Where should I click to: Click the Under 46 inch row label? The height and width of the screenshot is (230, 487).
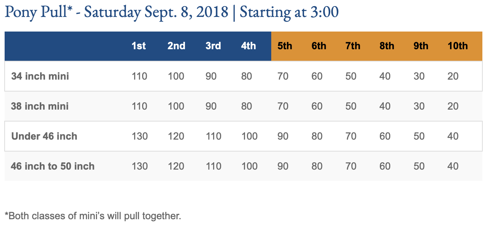click(44, 136)
